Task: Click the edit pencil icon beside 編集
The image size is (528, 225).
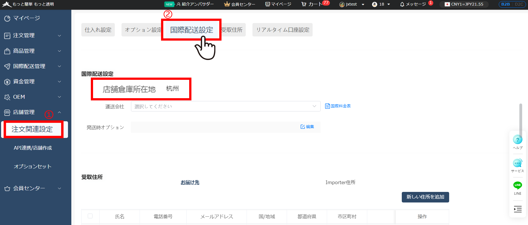Action: click(303, 127)
